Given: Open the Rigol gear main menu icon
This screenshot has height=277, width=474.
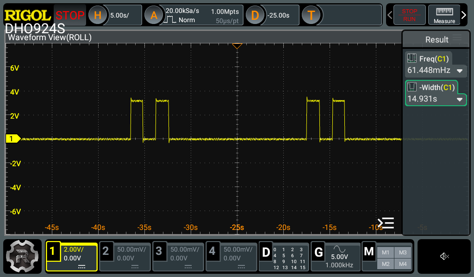Looking at the screenshot, I should pyautogui.click(x=22, y=256).
